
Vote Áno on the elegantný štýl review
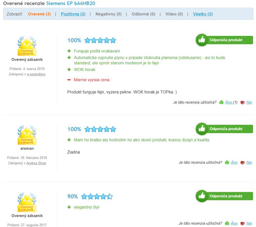[234, 223]
